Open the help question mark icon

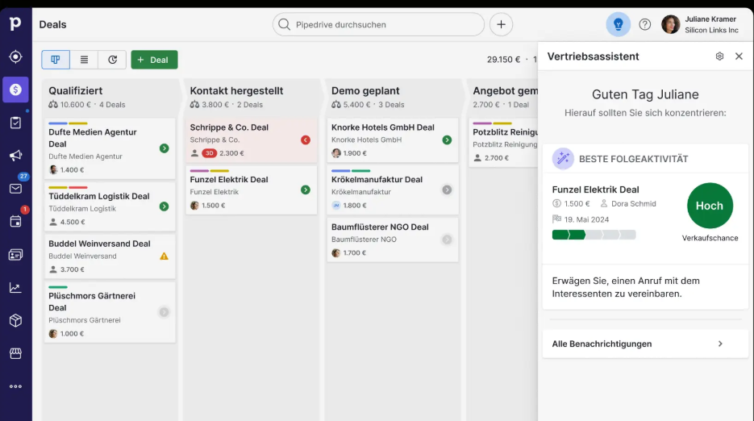tap(645, 24)
